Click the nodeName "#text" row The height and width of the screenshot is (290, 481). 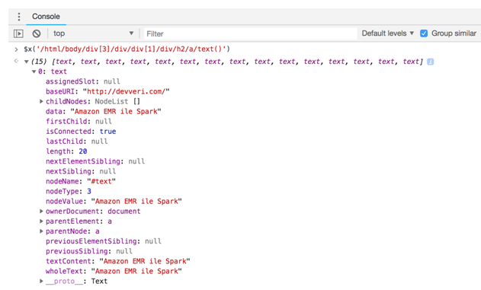tap(81, 181)
